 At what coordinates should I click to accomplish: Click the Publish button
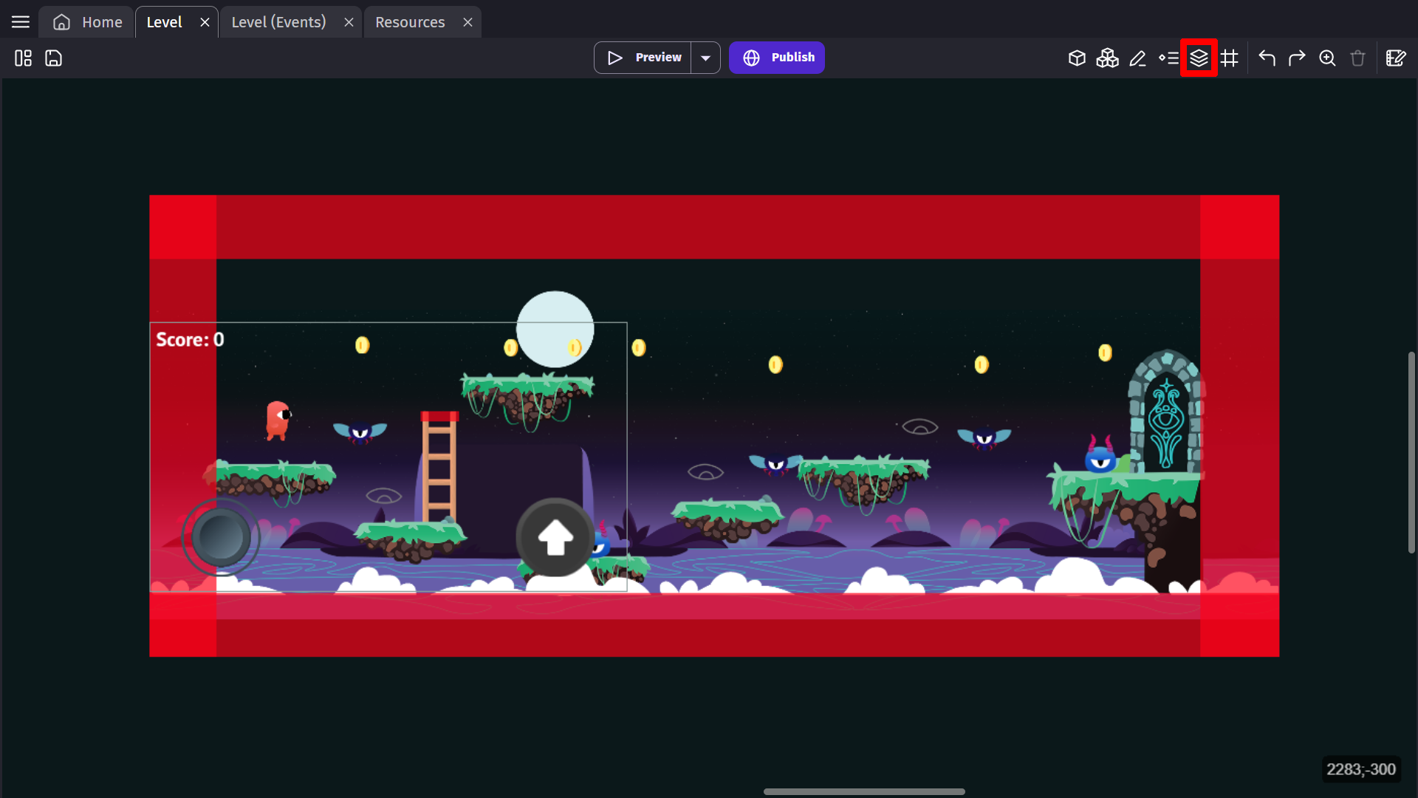[777, 58]
